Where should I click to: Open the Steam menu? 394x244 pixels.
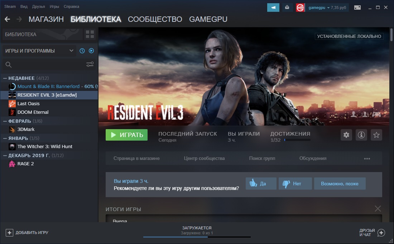click(x=10, y=6)
